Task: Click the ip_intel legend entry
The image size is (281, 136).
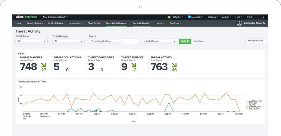Action: [251, 105]
